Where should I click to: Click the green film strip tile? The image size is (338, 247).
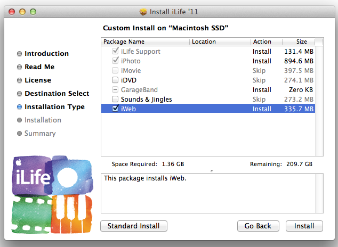[31, 215]
